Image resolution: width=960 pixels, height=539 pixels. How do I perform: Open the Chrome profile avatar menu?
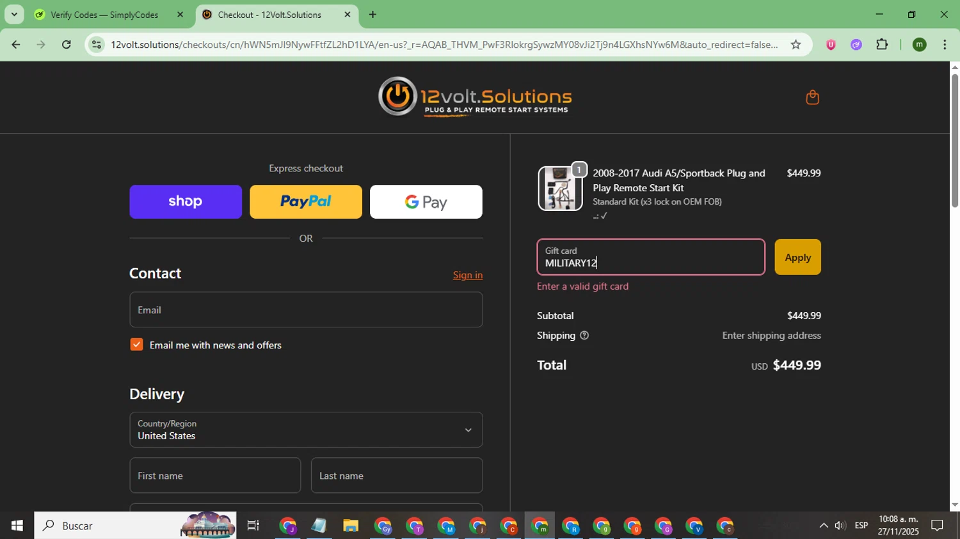pos(919,45)
